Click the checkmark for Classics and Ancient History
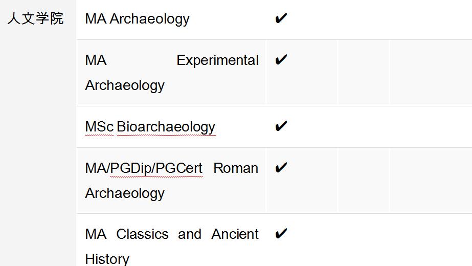Screen dimensions: 472x266 click(281, 233)
